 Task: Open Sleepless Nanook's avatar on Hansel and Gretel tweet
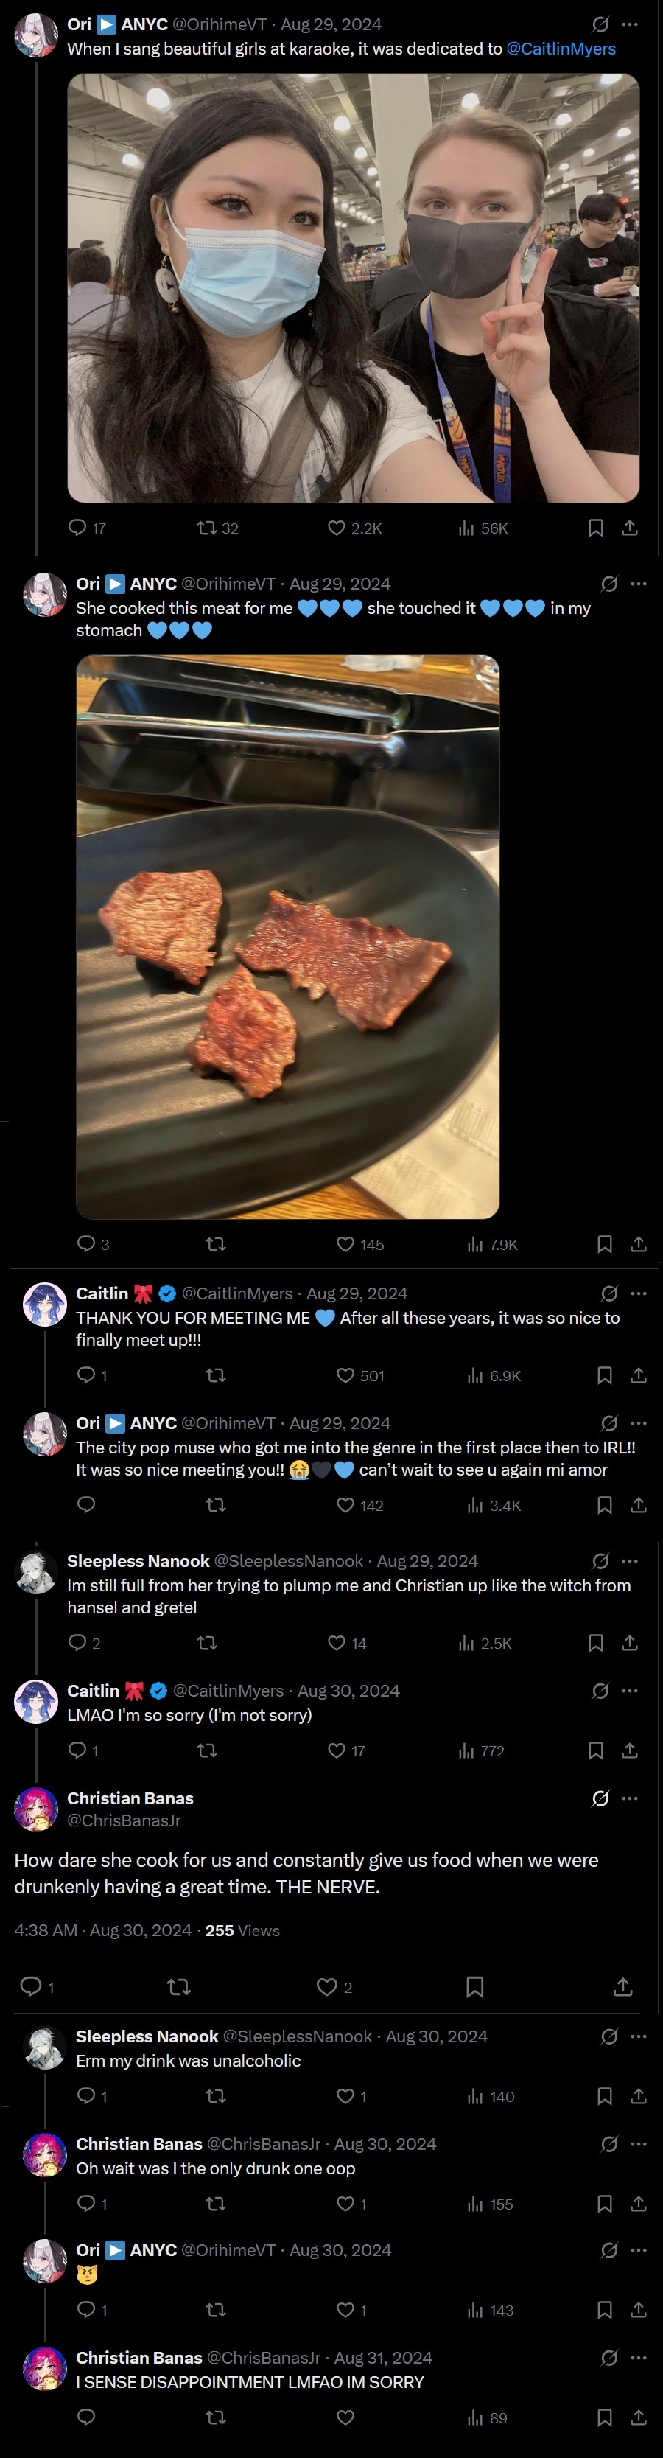tap(36, 1571)
